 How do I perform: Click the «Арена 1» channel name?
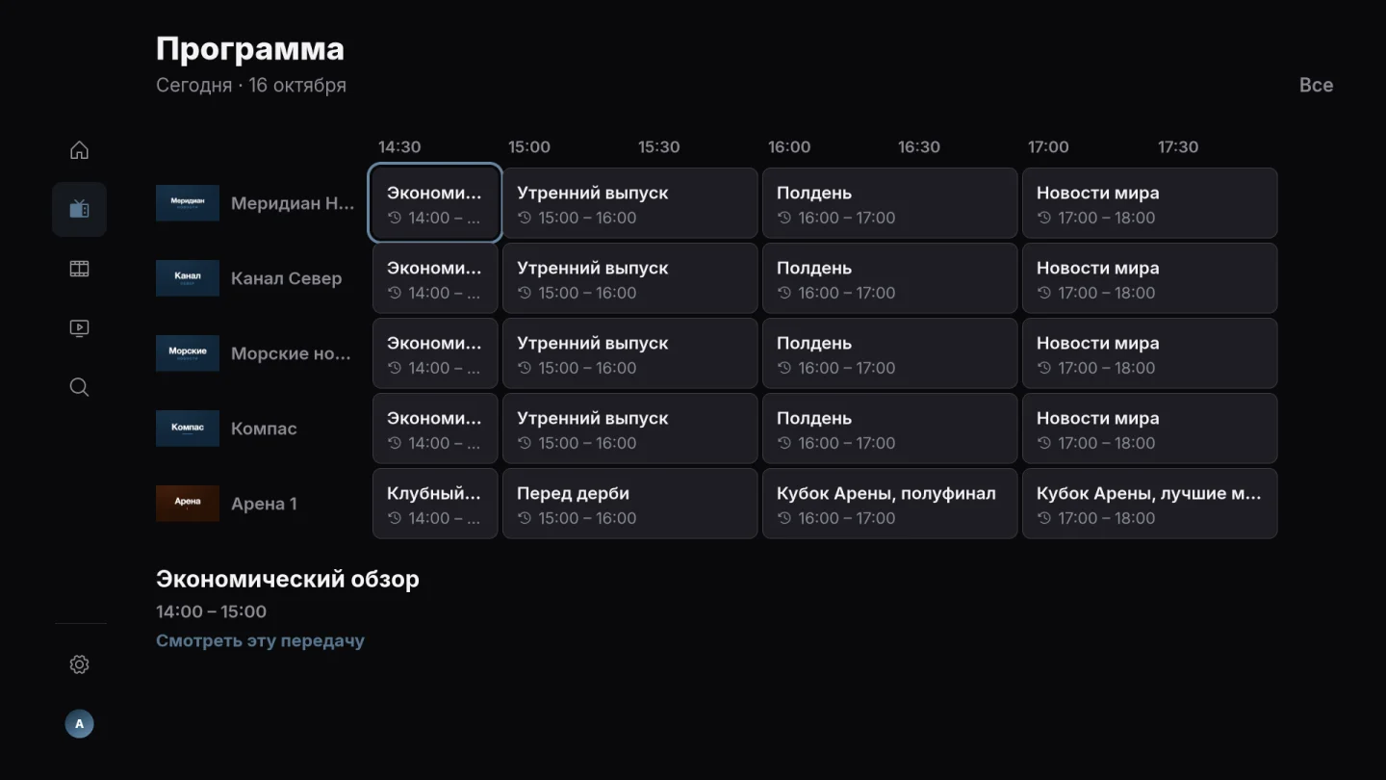point(264,504)
